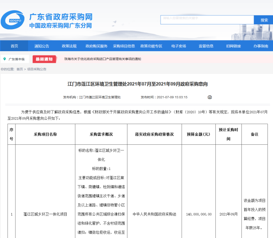Click the location pin icon
Screen dimensions: 273x238
(5, 59)
